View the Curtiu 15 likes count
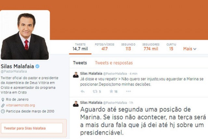 (171, 47)
